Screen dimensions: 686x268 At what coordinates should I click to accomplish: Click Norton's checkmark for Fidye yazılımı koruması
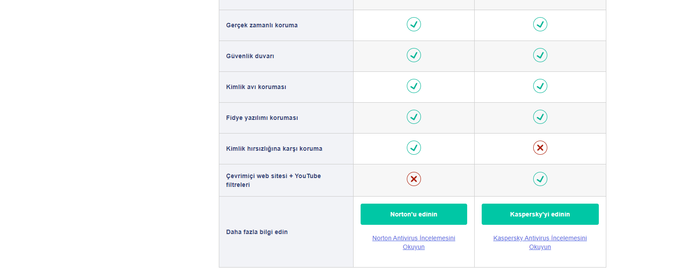tap(414, 117)
